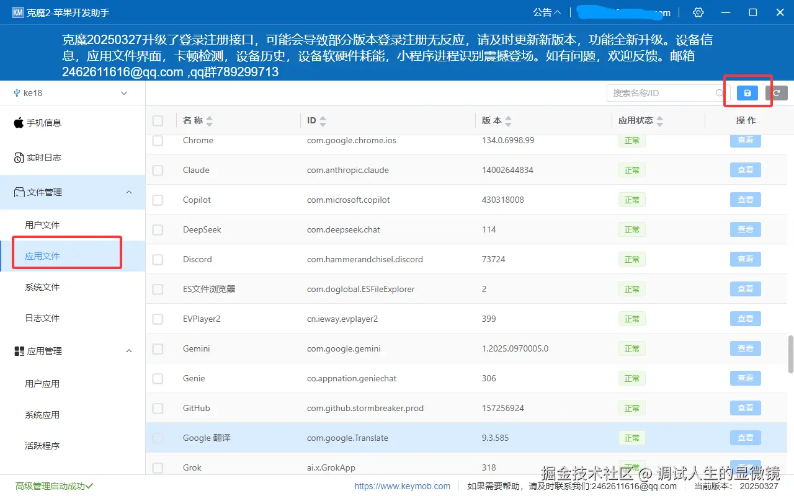Click the blue save/export icon button
This screenshot has width=794, height=496.
tap(747, 93)
